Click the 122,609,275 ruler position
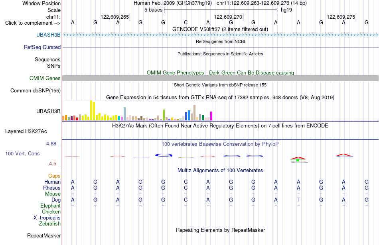 pos(341,17)
